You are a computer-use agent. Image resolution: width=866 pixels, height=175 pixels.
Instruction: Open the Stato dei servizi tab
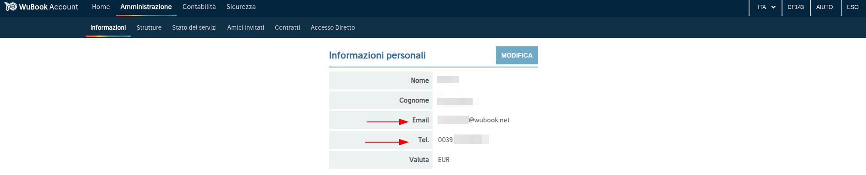(x=194, y=27)
